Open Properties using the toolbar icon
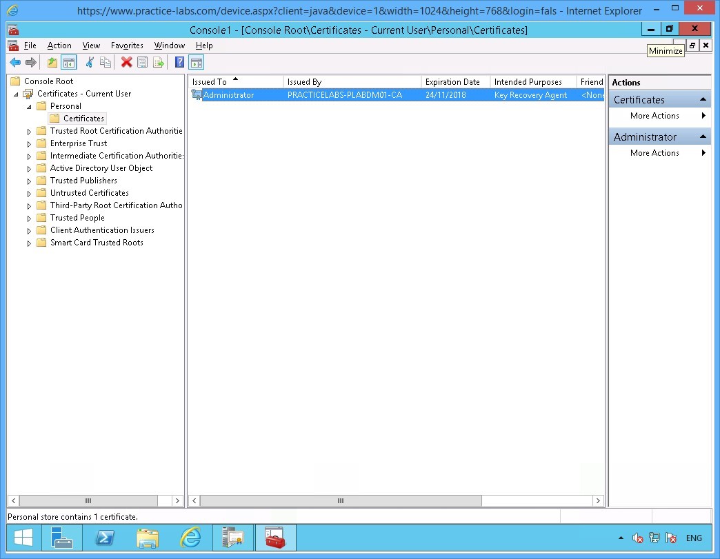 [x=142, y=62]
